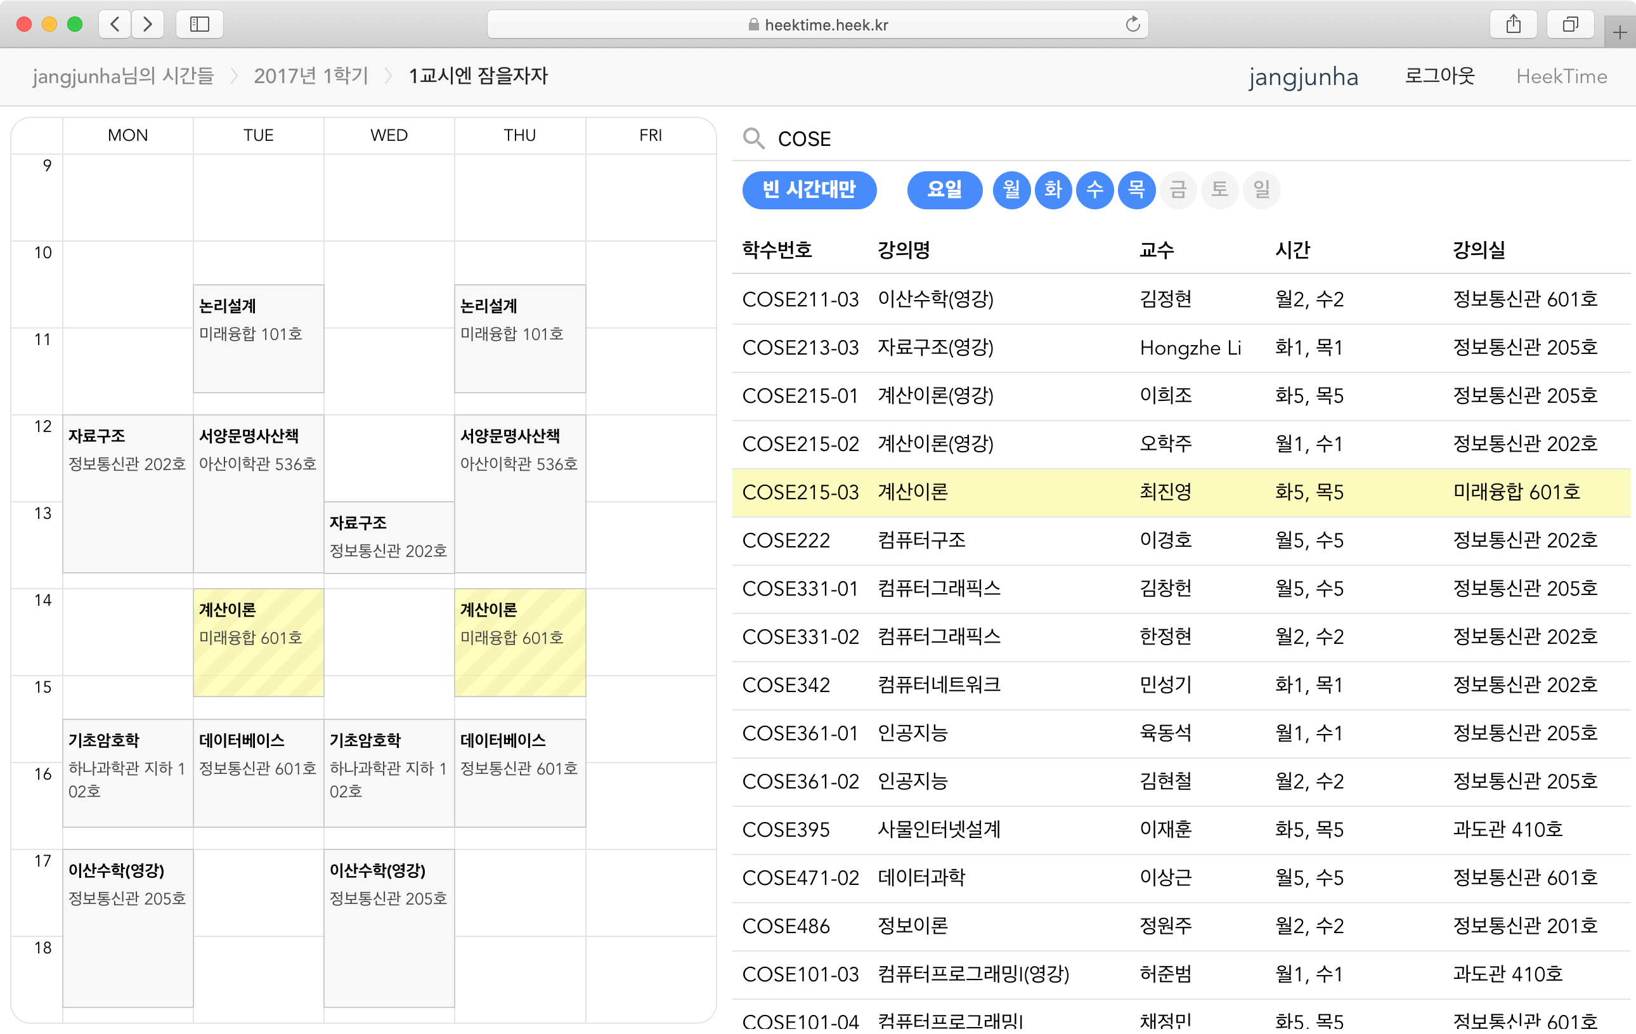The image size is (1636, 1034).
Task: Click the 강의명 column header
Action: (x=904, y=249)
